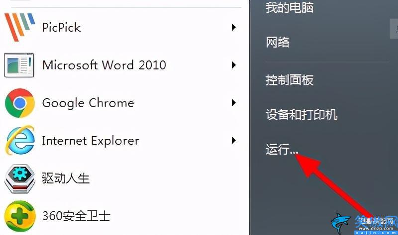Click the PicPick application icon
Viewport: 398px width, 235px height.
[19, 27]
